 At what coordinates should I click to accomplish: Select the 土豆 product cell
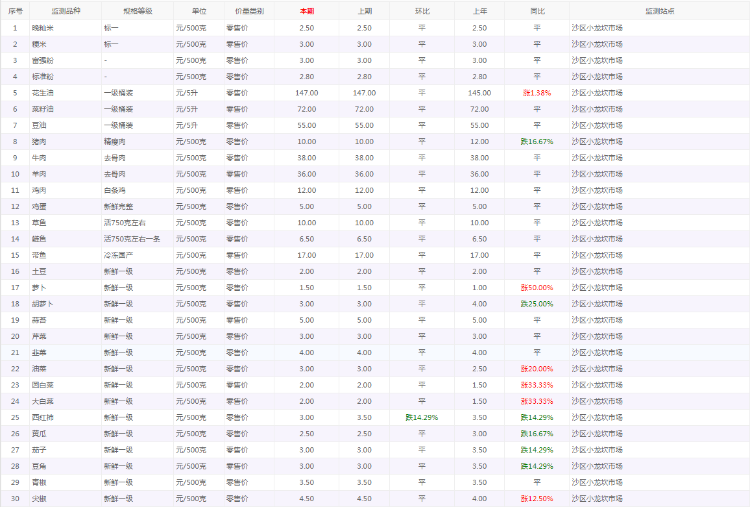click(66, 272)
